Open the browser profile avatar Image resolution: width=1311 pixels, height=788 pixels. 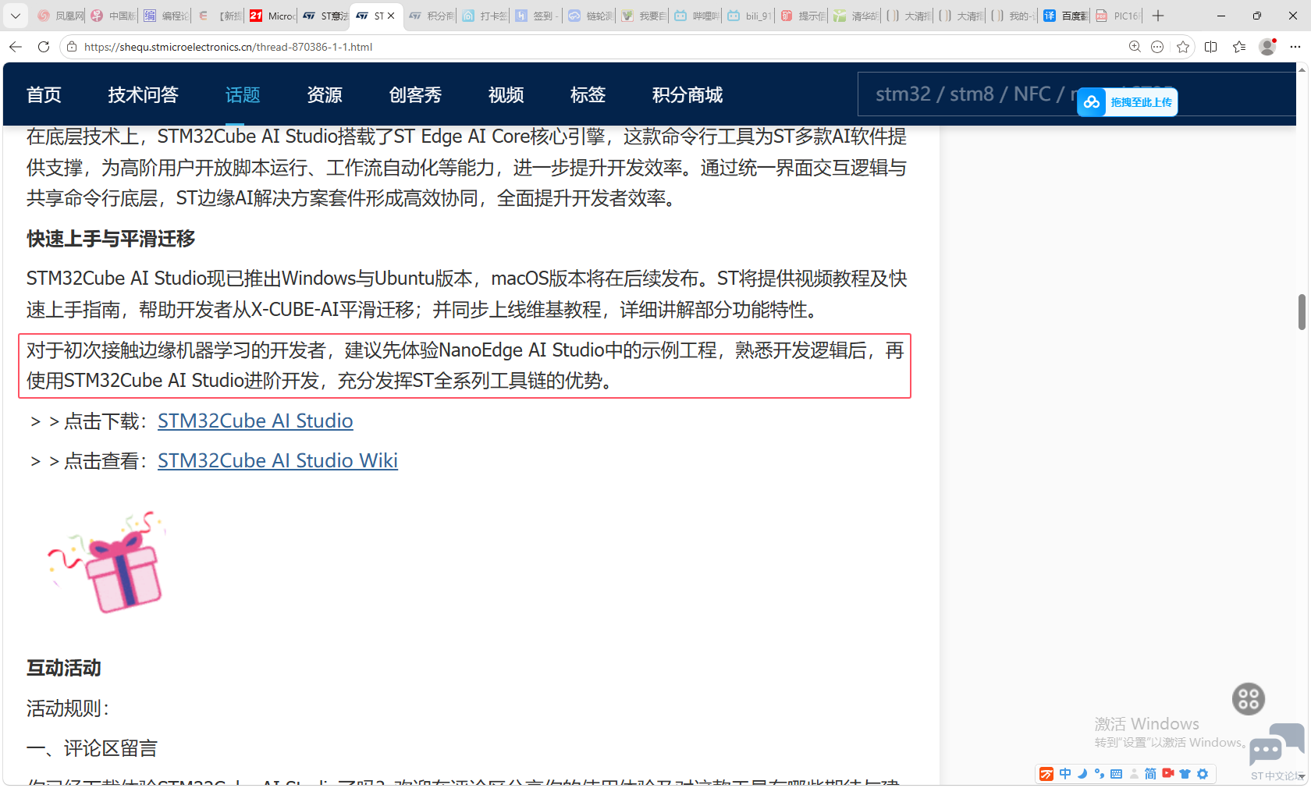tap(1268, 47)
